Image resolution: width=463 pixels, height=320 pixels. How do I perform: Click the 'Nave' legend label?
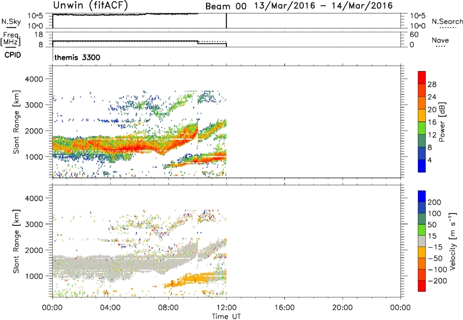(x=440, y=40)
